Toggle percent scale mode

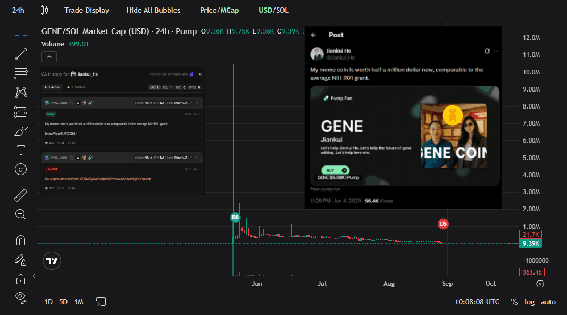(x=514, y=302)
